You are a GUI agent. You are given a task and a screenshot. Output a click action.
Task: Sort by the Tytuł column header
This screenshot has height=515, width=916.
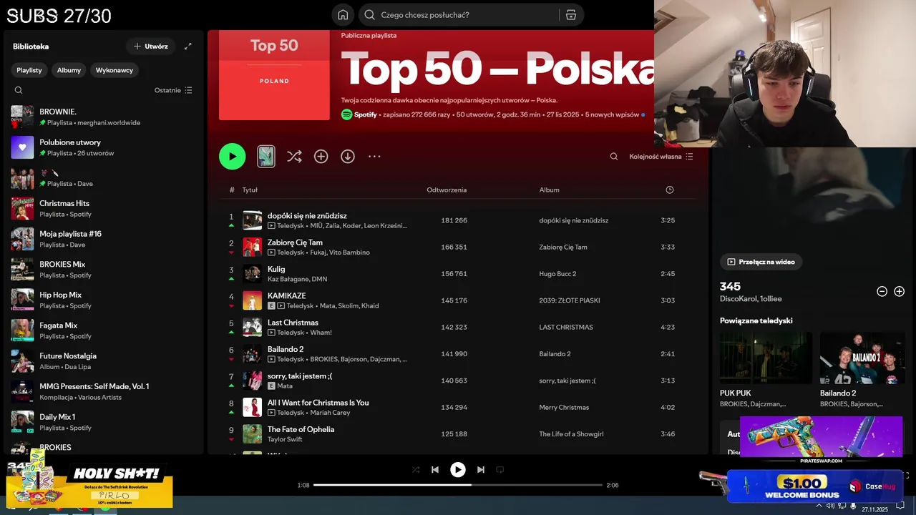(250, 190)
